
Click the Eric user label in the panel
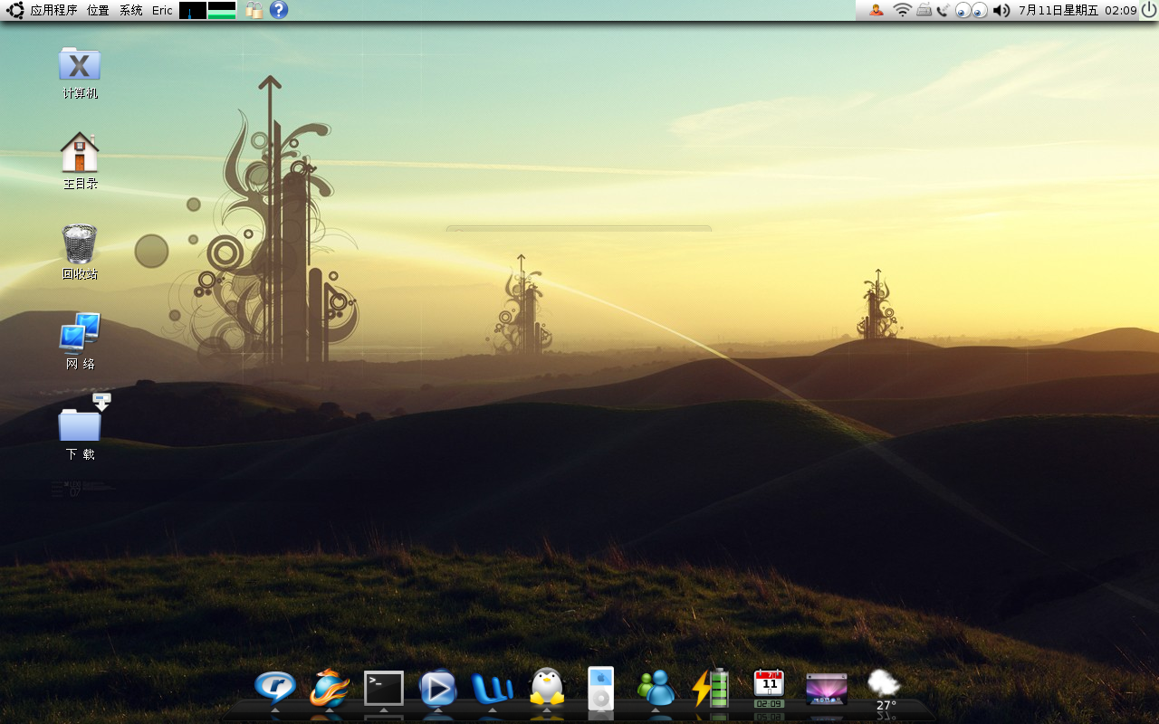coord(162,11)
